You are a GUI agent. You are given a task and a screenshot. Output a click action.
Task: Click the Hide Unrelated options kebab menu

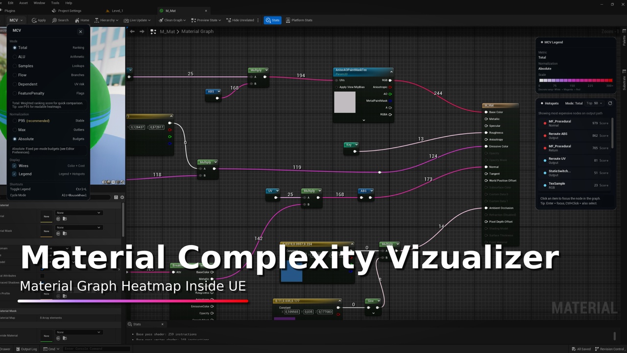259,20
